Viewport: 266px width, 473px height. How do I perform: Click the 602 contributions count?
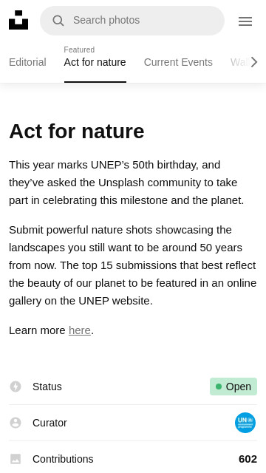click(x=248, y=459)
